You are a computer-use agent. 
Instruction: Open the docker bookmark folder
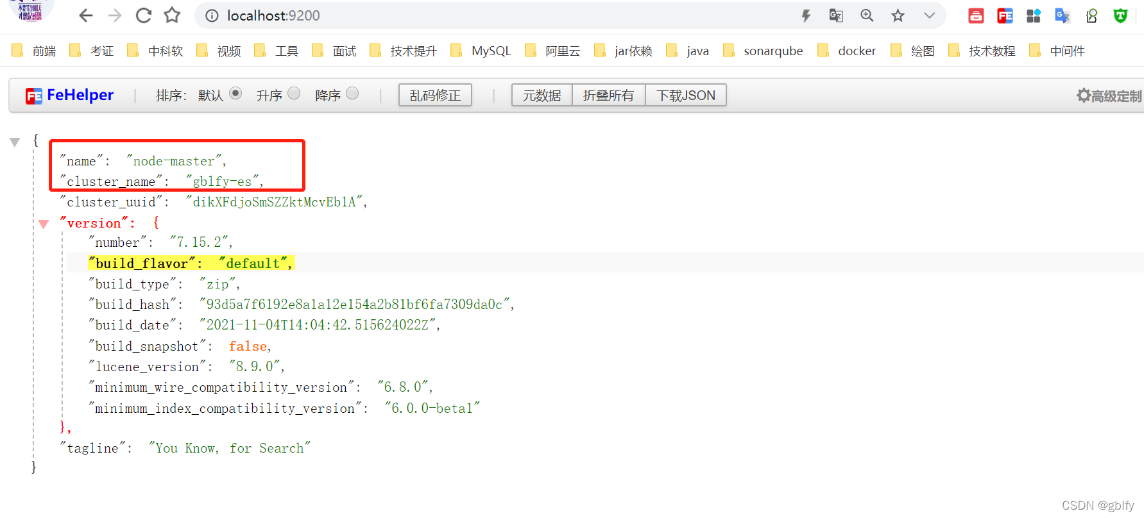pyautogui.click(x=847, y=51)
